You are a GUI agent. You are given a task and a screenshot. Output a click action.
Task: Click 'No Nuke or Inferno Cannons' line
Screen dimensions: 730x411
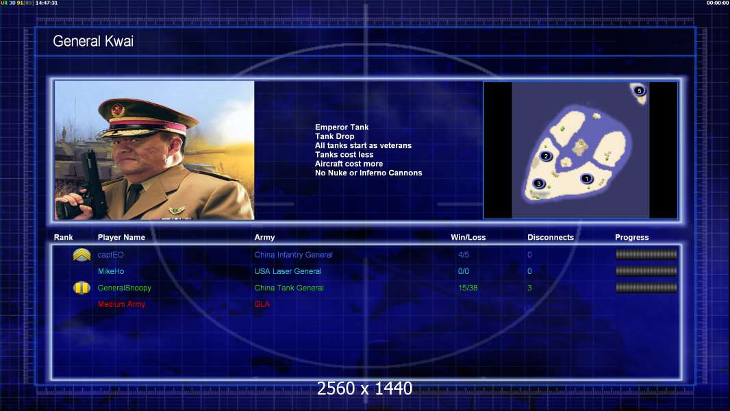click(x=368, y=173)
